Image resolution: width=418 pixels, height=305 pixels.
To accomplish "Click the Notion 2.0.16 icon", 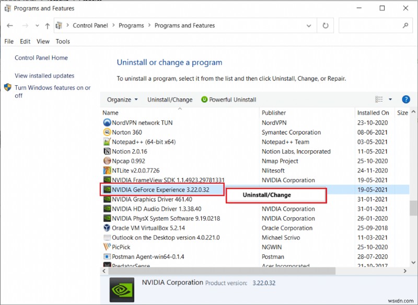I will coord(107,152).
